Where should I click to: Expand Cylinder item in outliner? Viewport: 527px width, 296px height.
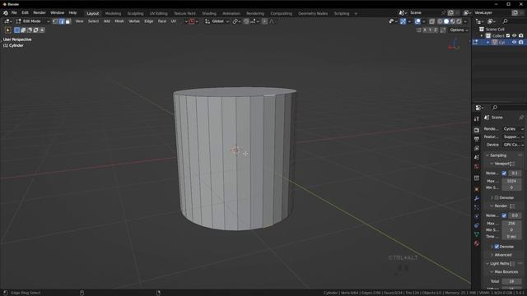(488, 42)
